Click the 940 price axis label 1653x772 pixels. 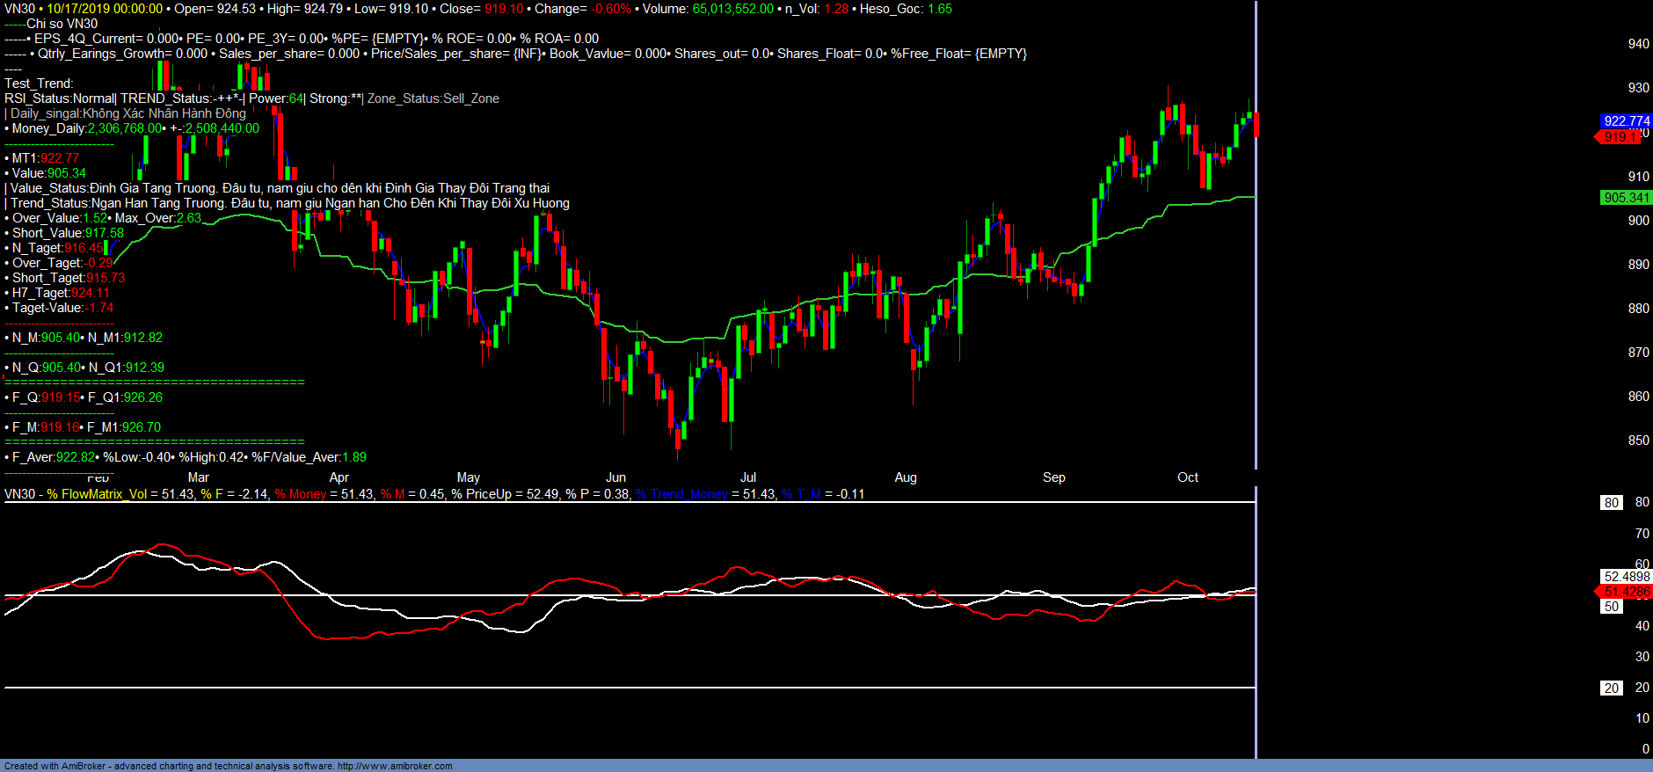tap(1638, 44)
